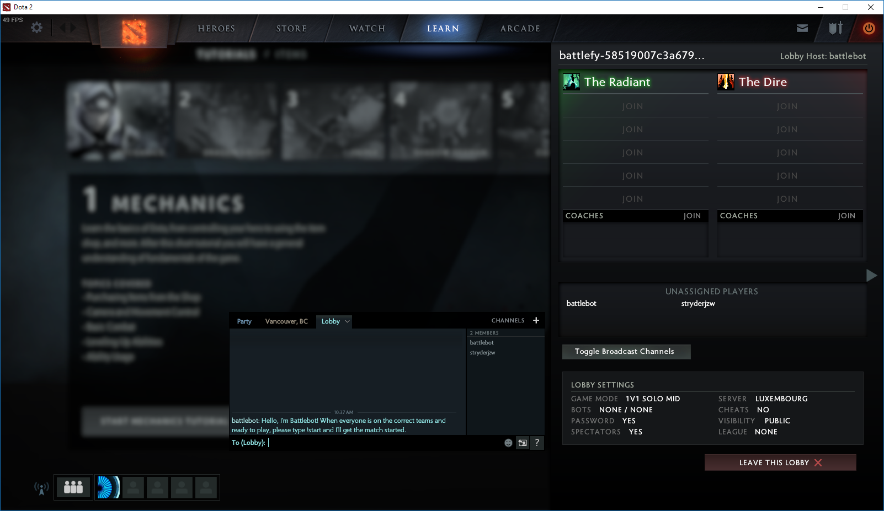Join the second Dire player slot
Image resolution: width=884 pixels, height=511 pixels.
pos(790,130)
